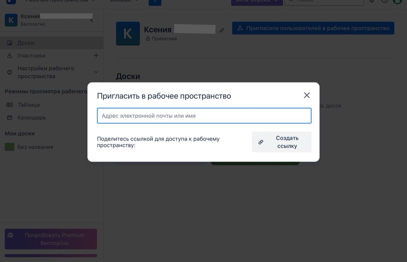This screenshot has height=262, width=407.
Task: Click the board icon beside Доски
Action: 10,43
